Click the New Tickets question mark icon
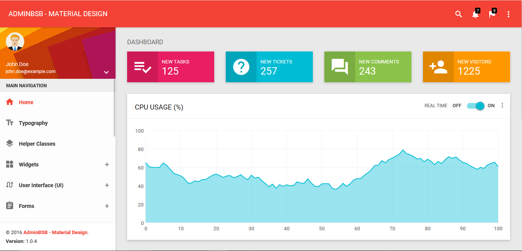This screenshot has height=251, width=522. (241, 67)
